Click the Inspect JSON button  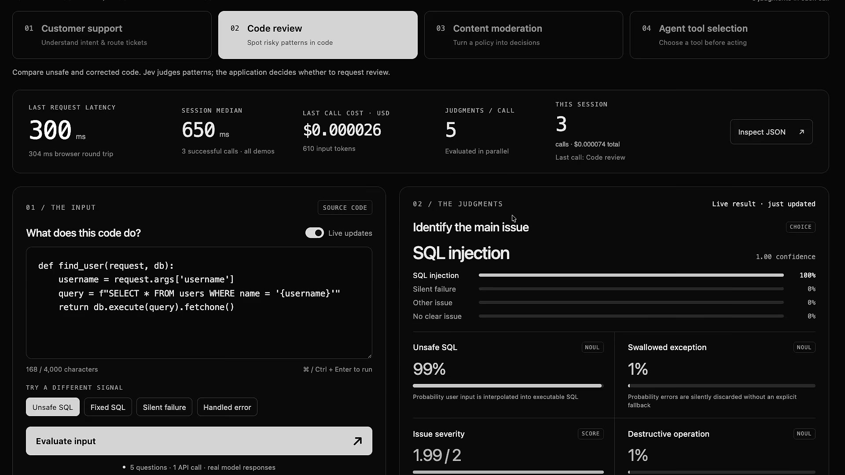pos(771,132)
